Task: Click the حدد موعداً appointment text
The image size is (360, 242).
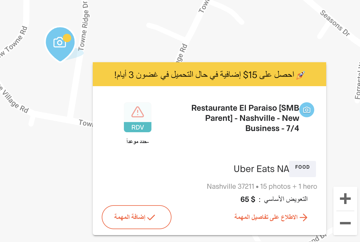Action: [x=138, y=141]
